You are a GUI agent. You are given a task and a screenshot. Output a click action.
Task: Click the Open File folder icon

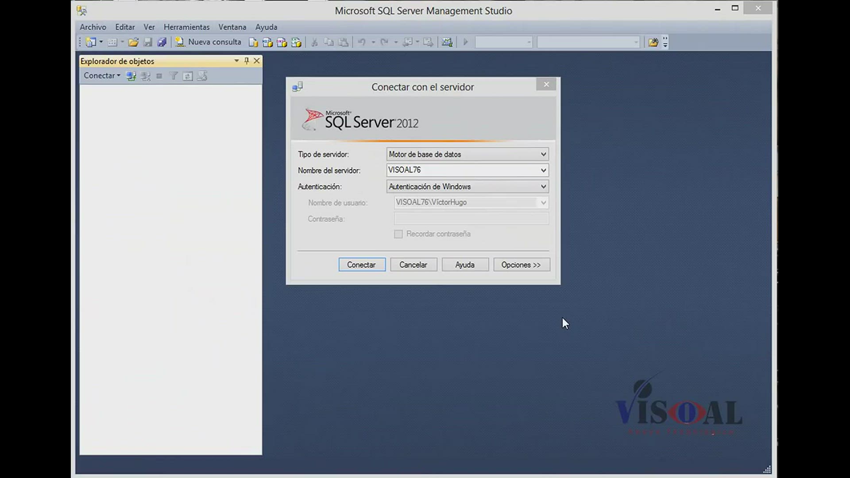133,42
